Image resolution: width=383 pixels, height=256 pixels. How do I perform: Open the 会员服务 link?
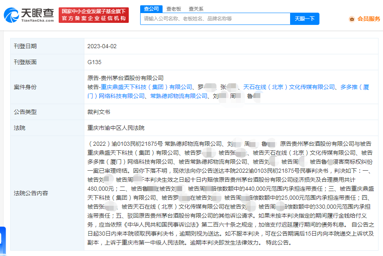(369, 19)
